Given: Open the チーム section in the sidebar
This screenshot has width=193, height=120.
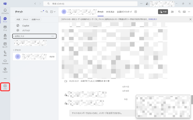Looking at the screenshot, I should [5, 28].
